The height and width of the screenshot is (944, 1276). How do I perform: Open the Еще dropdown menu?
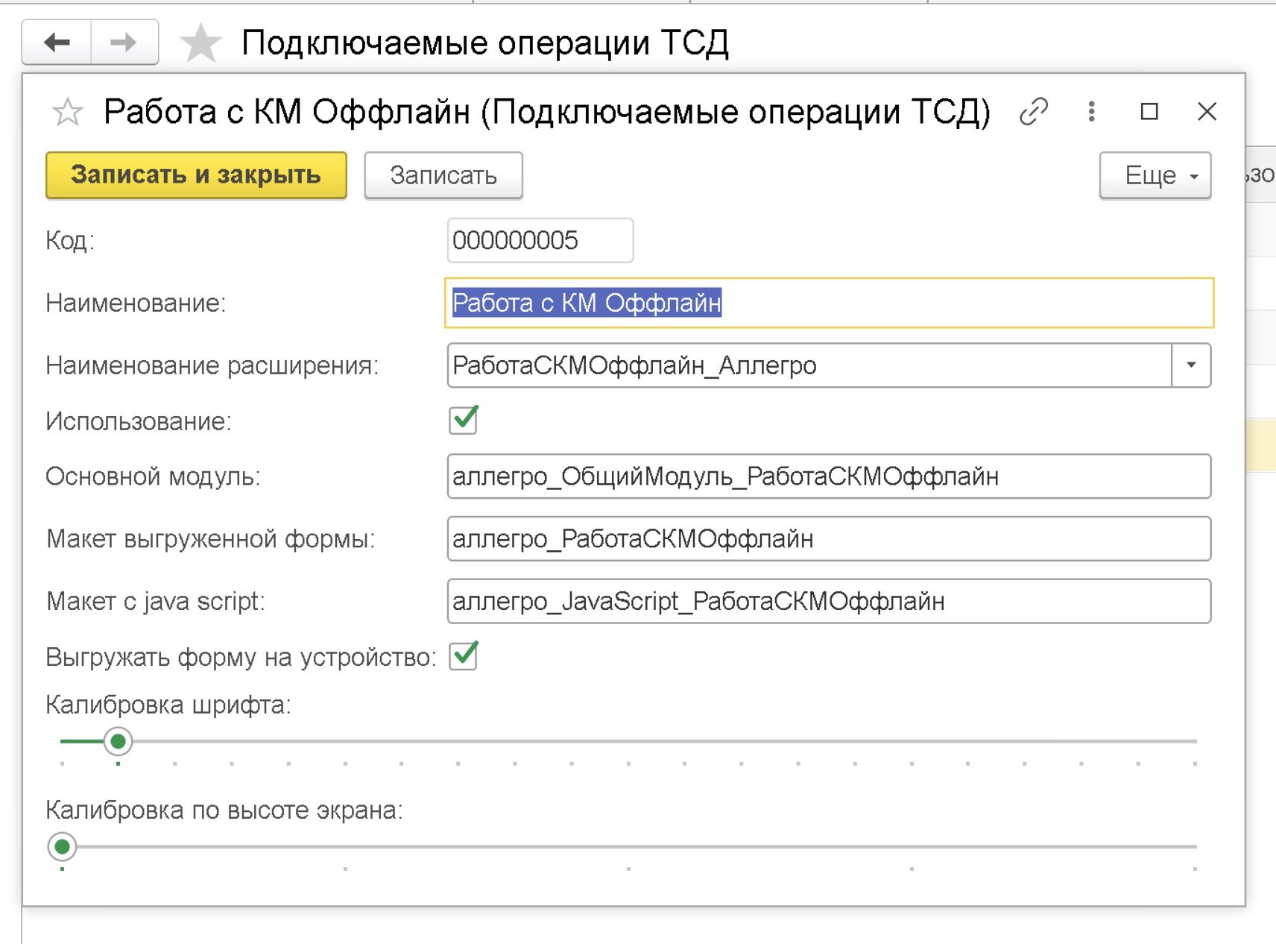tap(1155, 175)
